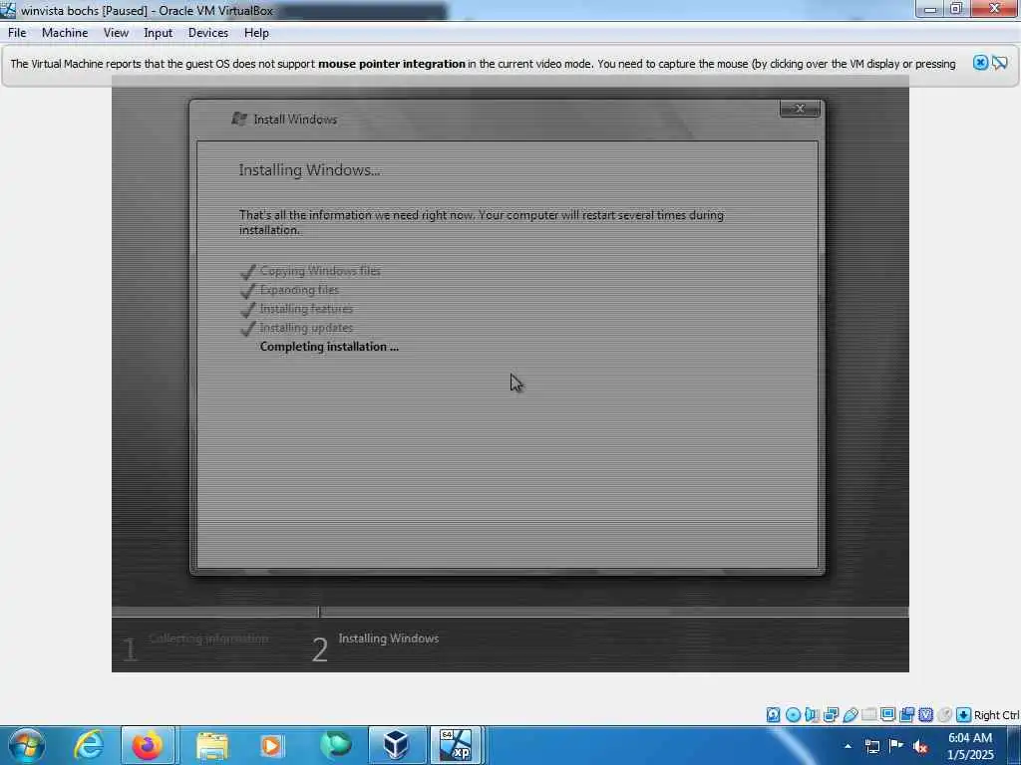Viewport: 1021px width, 765px height.
Task: Click the 'Copying Windows files' step
Action: click(x=320, y=271)
